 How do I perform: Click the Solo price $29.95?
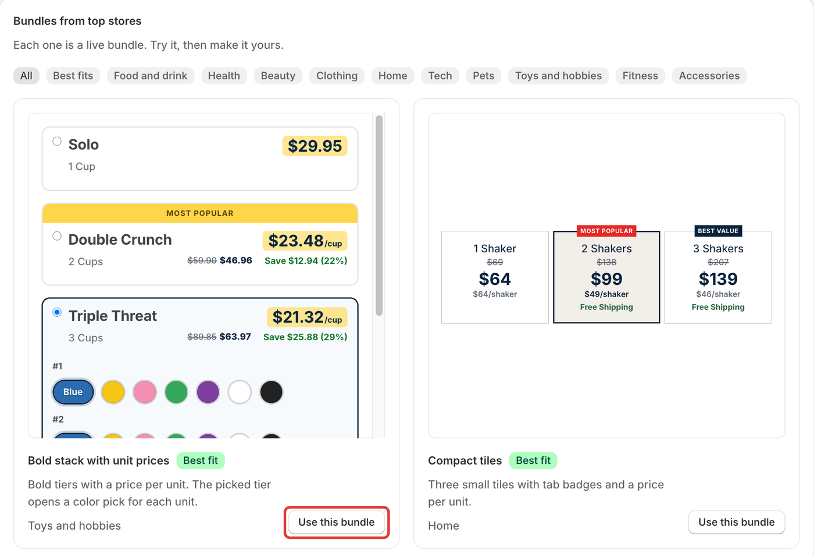(x=315, y=146)
